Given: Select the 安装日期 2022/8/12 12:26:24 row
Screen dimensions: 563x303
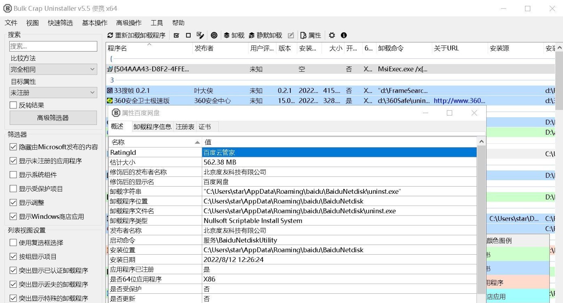Looking at the screenshot, I should point(292,259).
